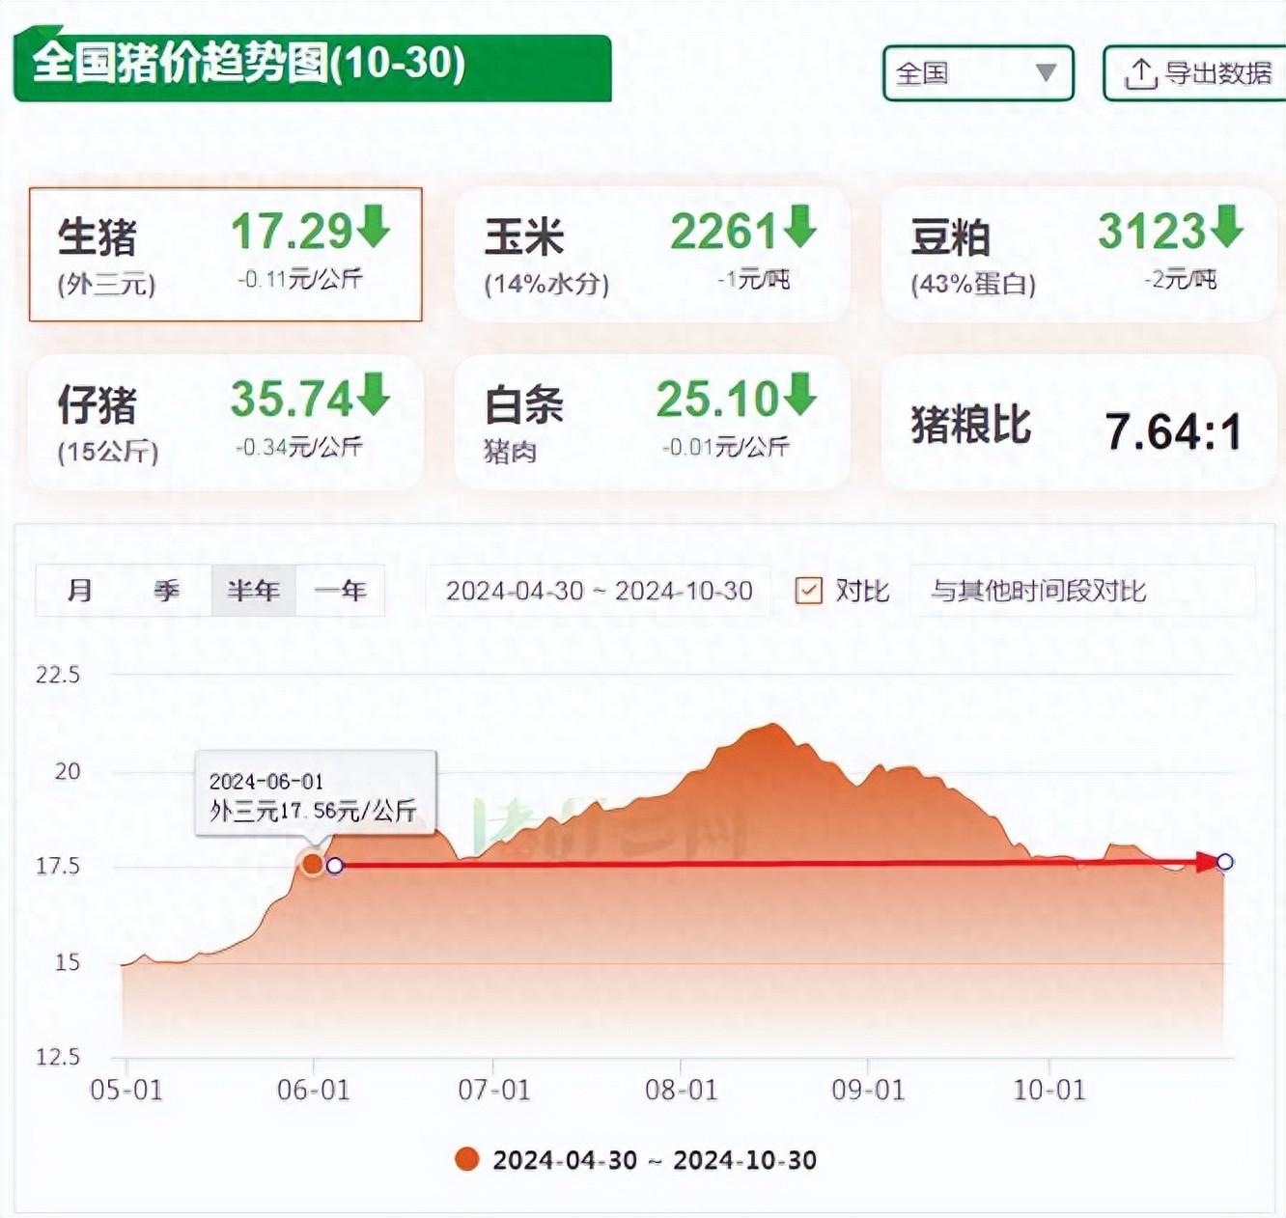Select the 生猪 (外三元) price card

[x=226, y=255]
